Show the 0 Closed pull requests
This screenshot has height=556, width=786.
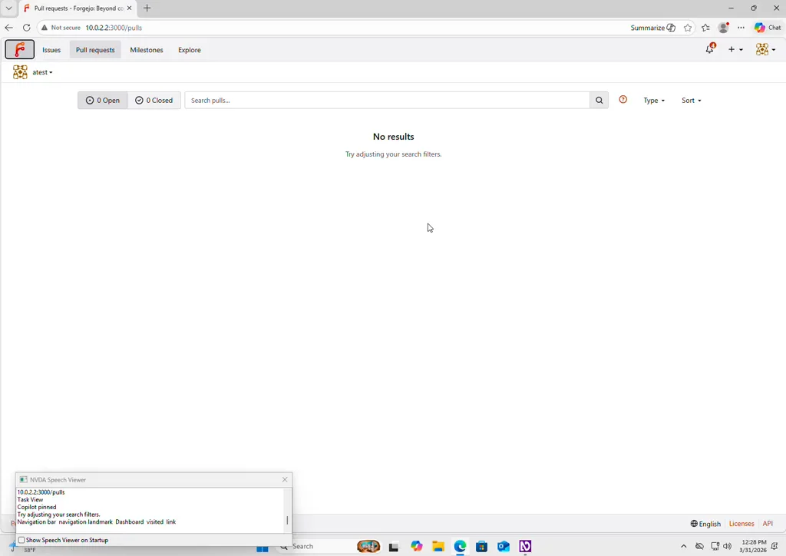[x=154, y=101]
